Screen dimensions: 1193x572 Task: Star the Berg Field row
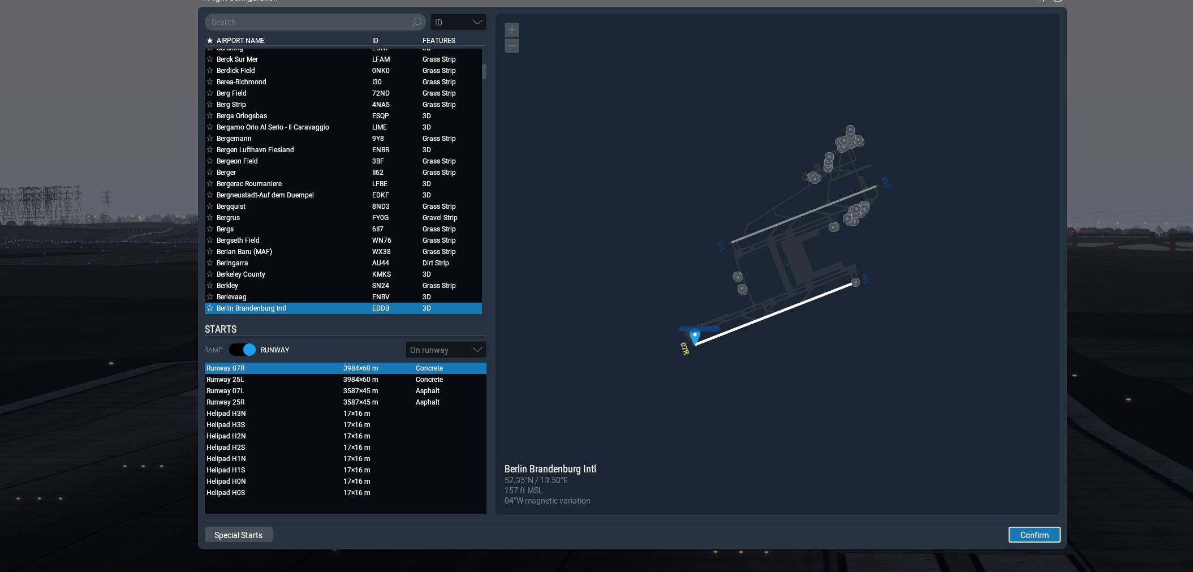click(210, 93)
